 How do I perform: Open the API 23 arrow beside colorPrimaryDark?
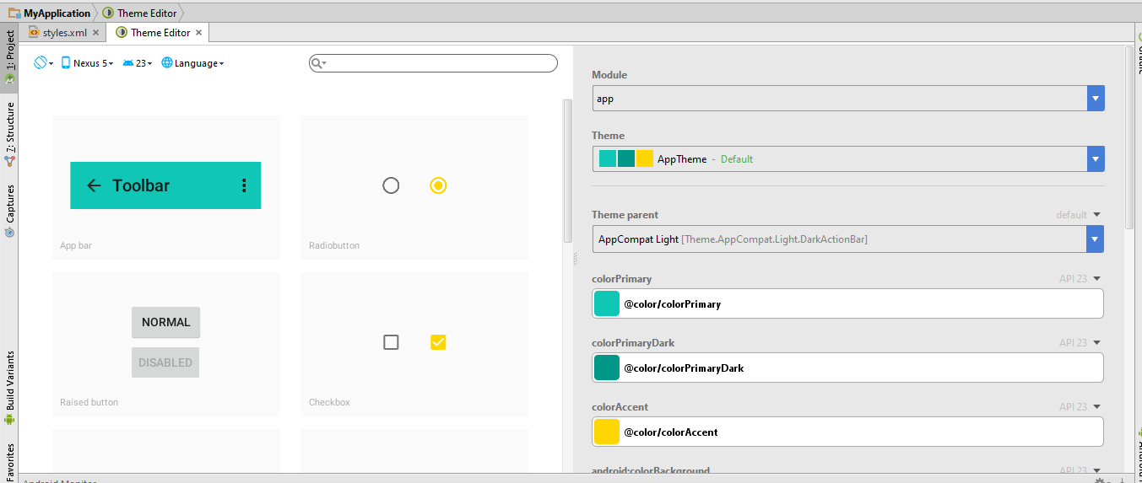[1096, 343]
